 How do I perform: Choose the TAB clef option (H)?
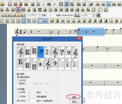click(x=68, y=64)
